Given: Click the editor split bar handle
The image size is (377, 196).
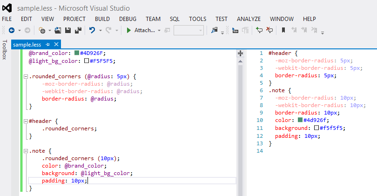Looking at the screenshot, I should tap(241, 54).
